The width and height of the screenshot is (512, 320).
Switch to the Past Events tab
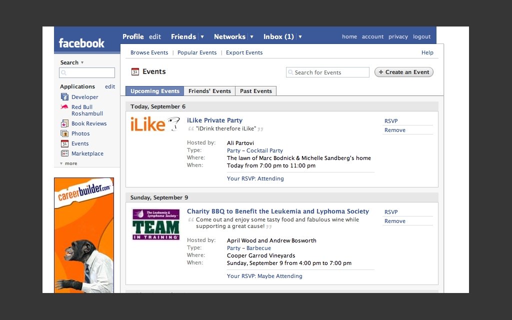[256, 91]
